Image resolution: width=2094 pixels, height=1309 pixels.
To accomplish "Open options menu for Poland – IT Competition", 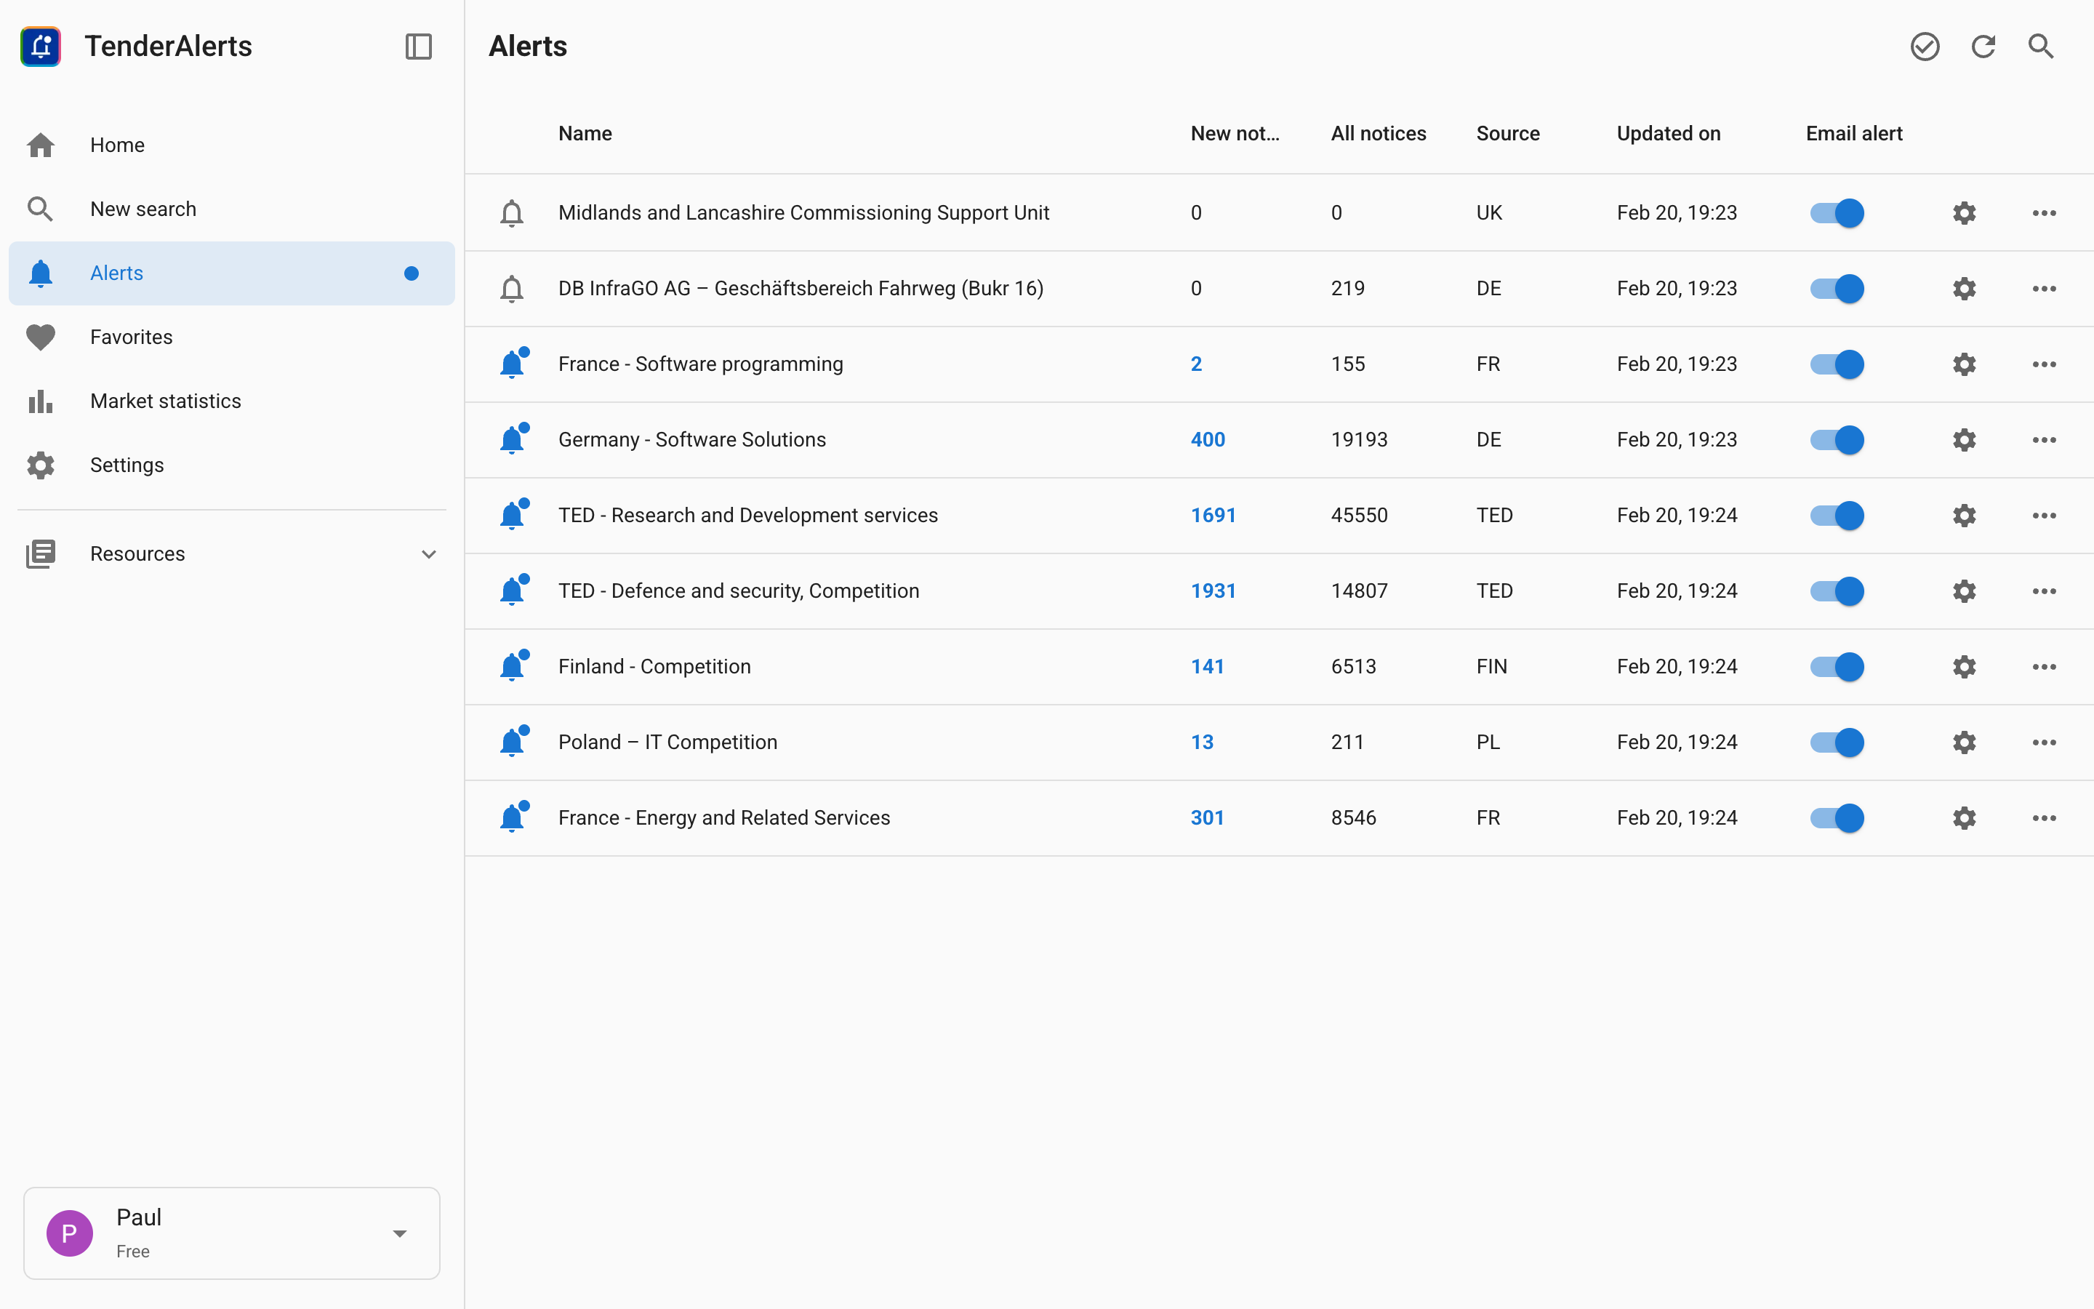I will click(2045, 742).
